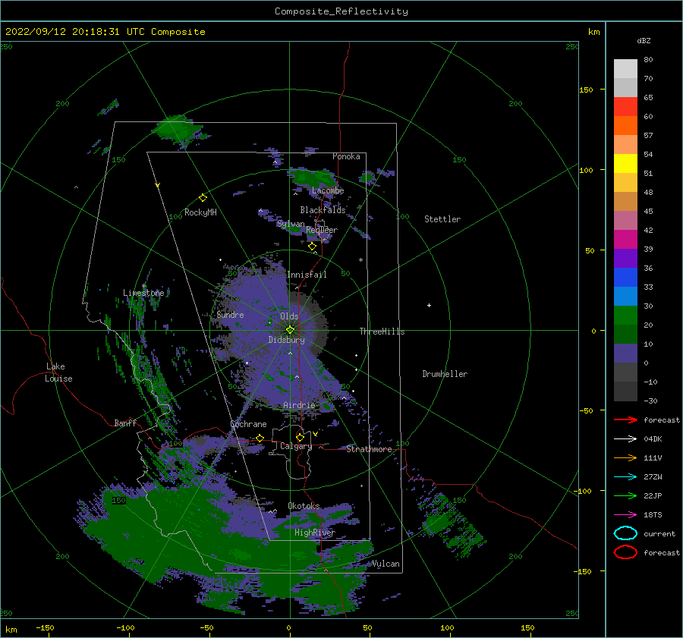Click the RockyMH label
Screen dimensions: 683x638
pyautogui.click(x=200, y=212)
